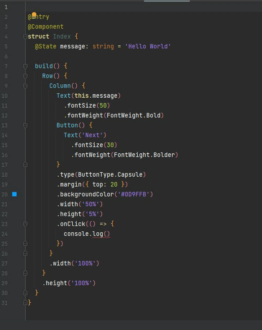The width and height of the screenshot is (262, 330).
Task: Fold the onClick arrow function at line 23
Action: click(x=25, y=224)
